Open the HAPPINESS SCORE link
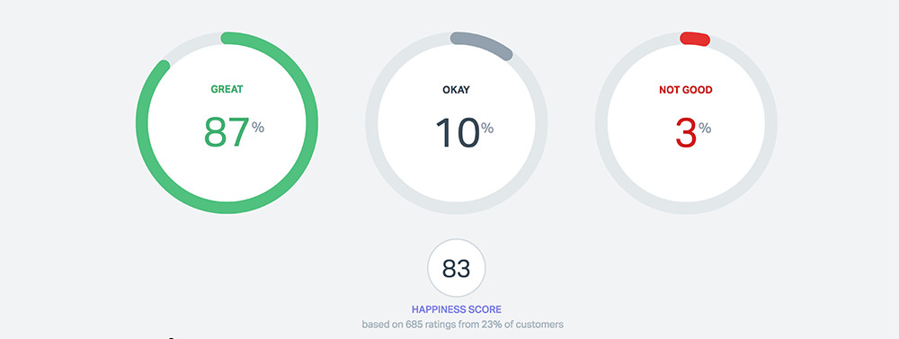This screenshot has width=899, height=339. (457, 309)
